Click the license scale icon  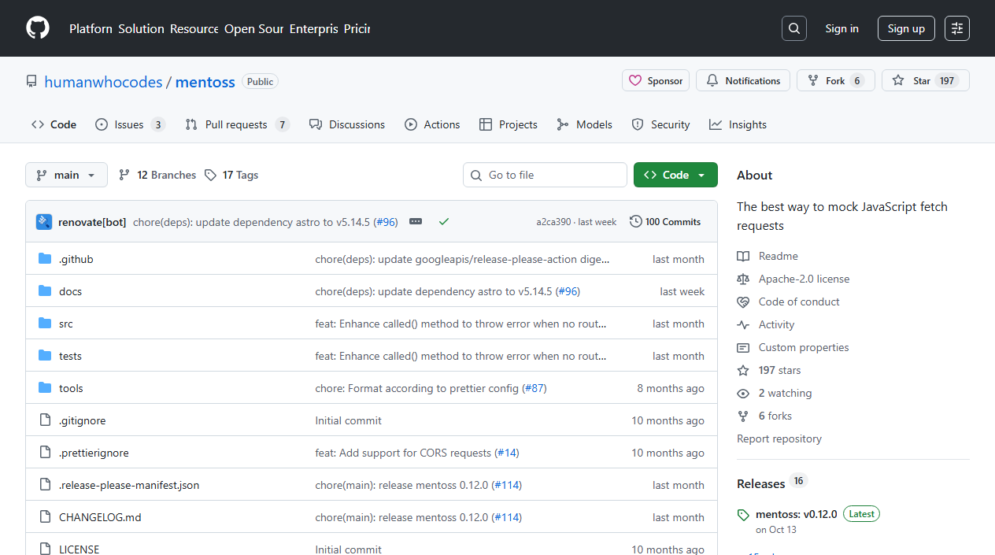tap(743, 279)
